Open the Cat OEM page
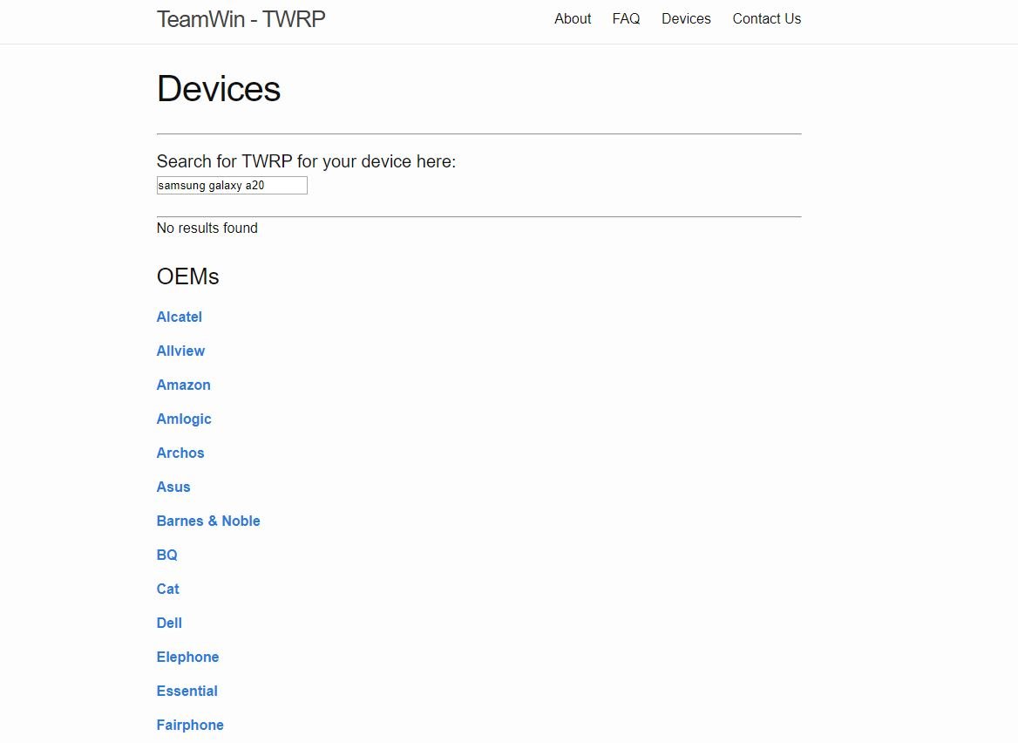1018x743 pixels. [168, 589]
